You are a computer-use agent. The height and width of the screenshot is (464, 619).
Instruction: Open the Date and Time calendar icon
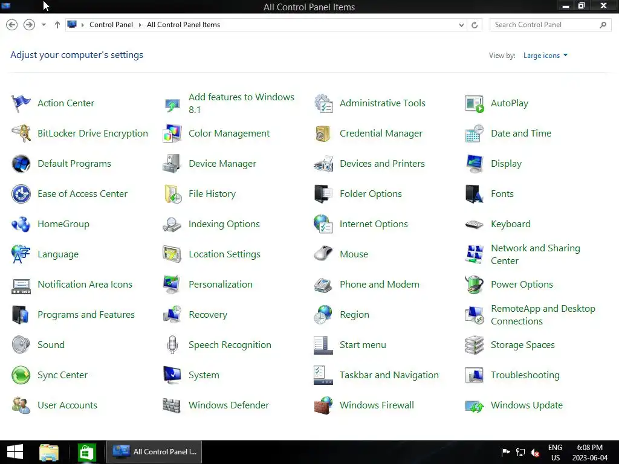[474, 134]
